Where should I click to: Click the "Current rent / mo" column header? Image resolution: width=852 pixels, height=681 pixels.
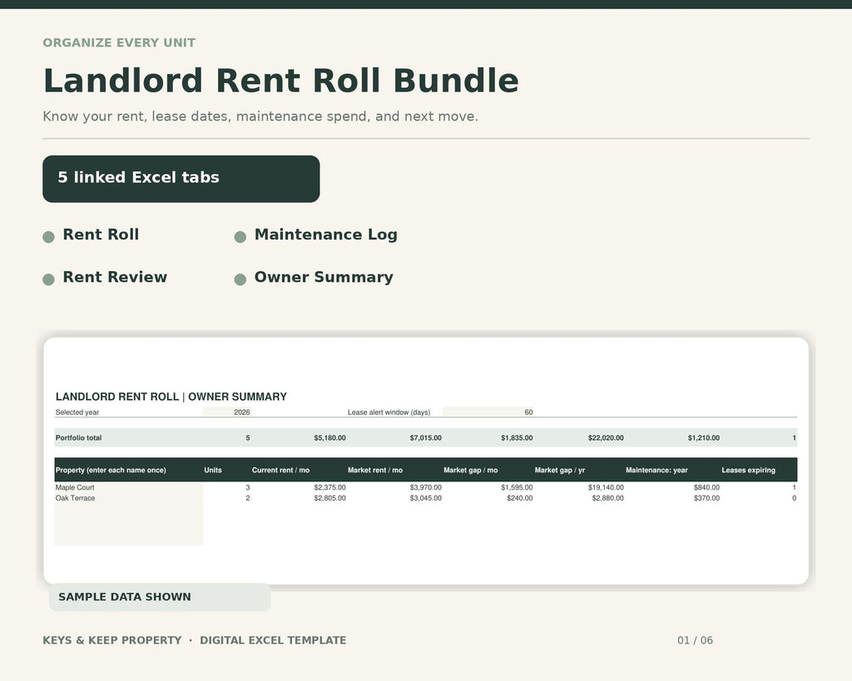click(x=280, y=471)
